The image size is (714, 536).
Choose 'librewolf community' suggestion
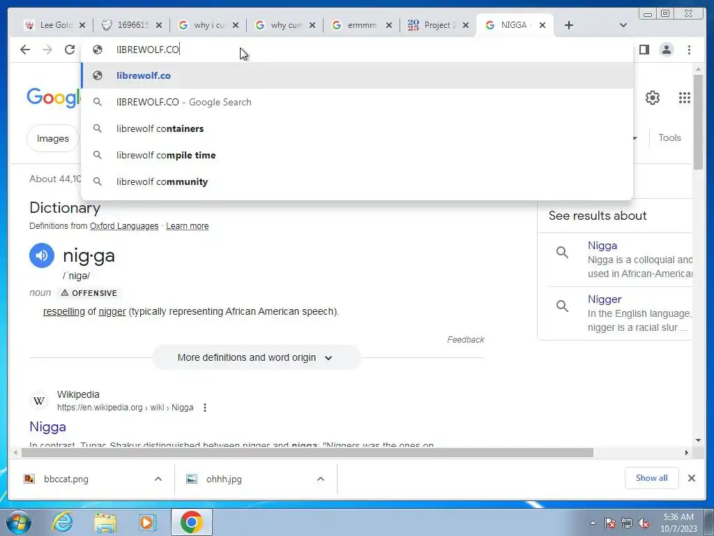pos(357,181)
